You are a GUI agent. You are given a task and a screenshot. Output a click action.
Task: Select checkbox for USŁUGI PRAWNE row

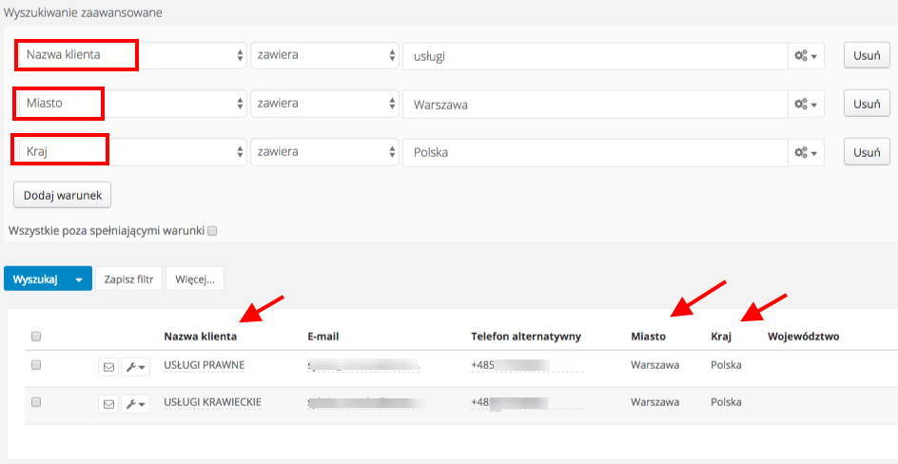pos(35,365)
